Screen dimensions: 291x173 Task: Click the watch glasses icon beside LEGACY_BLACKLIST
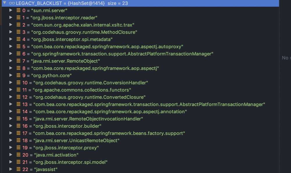pos(12,3)
